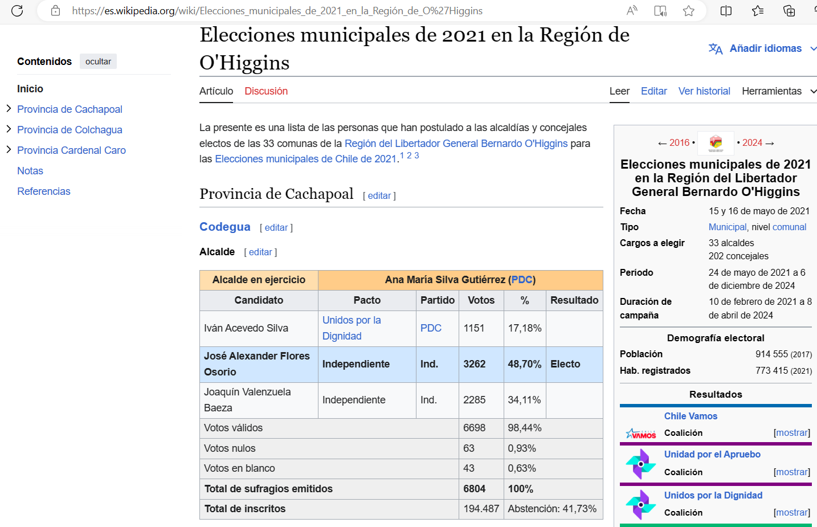The image size is (817, 527).
Task: Open Región del Libertador General Bernardo O'Higgins link
Action: tap(456, 144)
